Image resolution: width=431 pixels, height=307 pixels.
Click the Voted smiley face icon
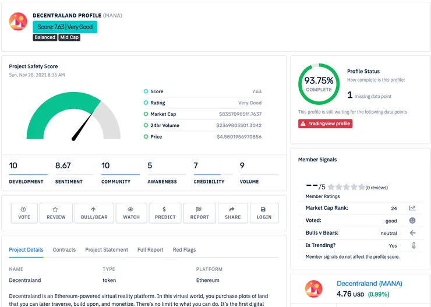412,220
